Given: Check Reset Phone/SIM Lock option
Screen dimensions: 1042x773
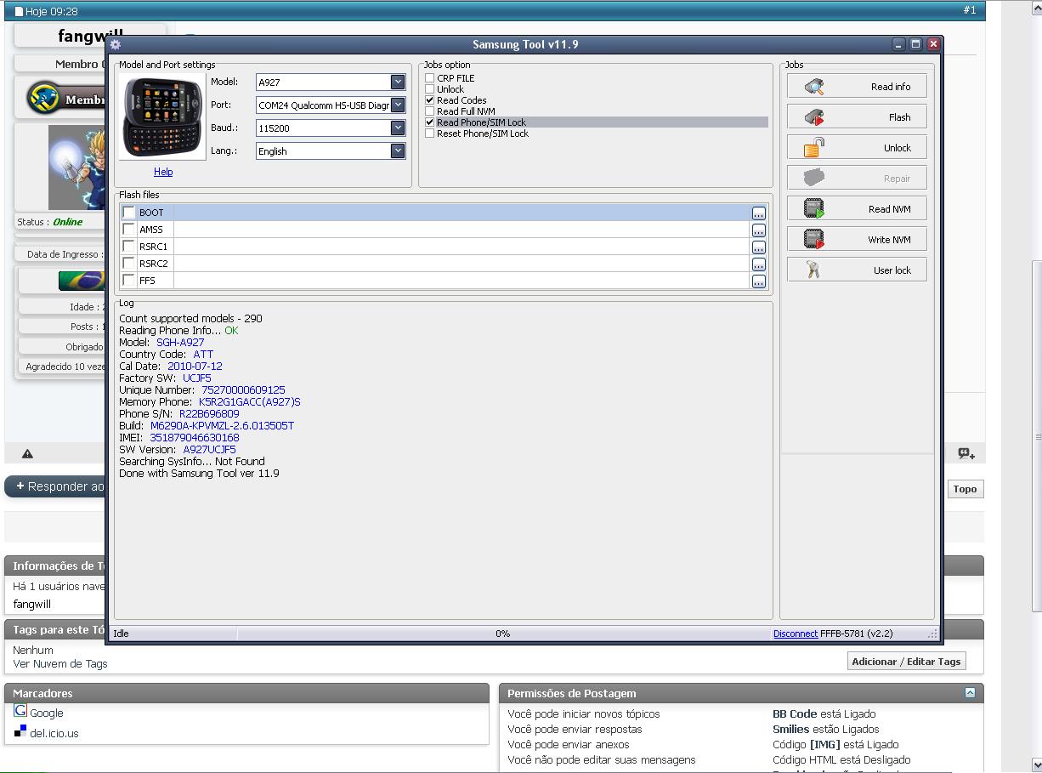Looking at the screenshot, I should tap(430, 134).
